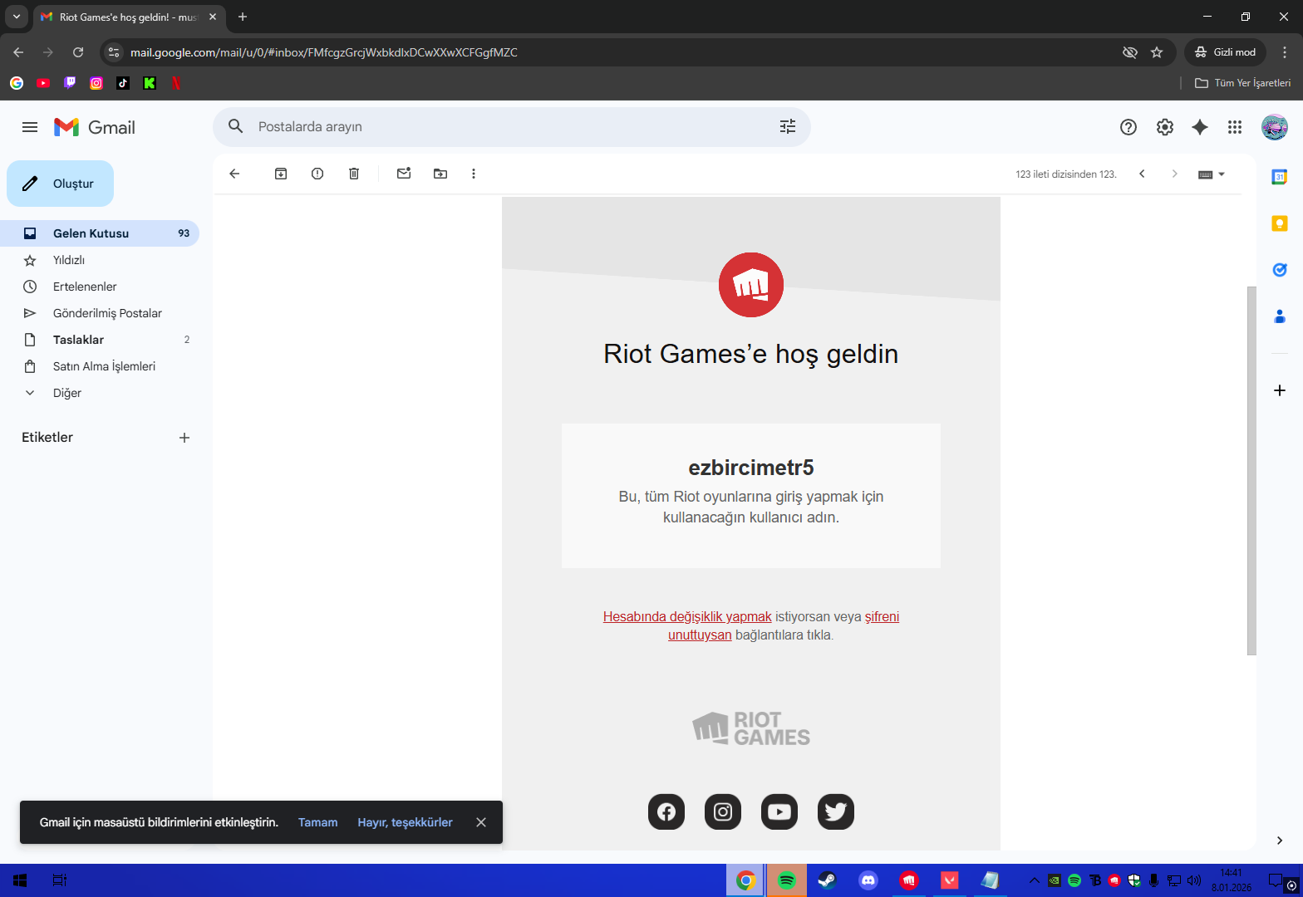This screenshot has height=897, width=1303.
Task: Open Gelen Kutusu folder
Action: coord(100,233)
